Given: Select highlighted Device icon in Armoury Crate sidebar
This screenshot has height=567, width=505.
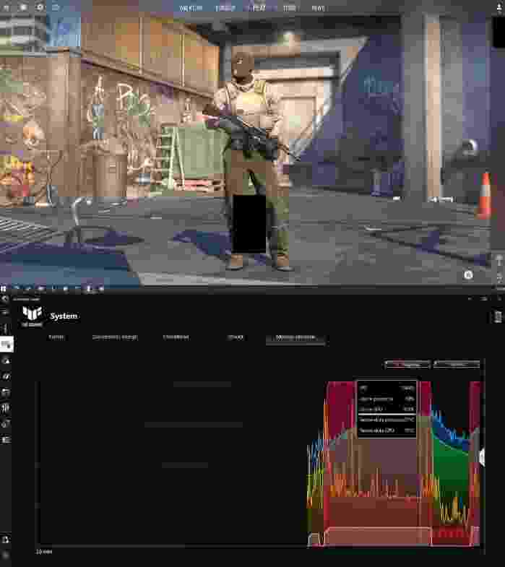Looking at the screenshot, I should [7, 345].
